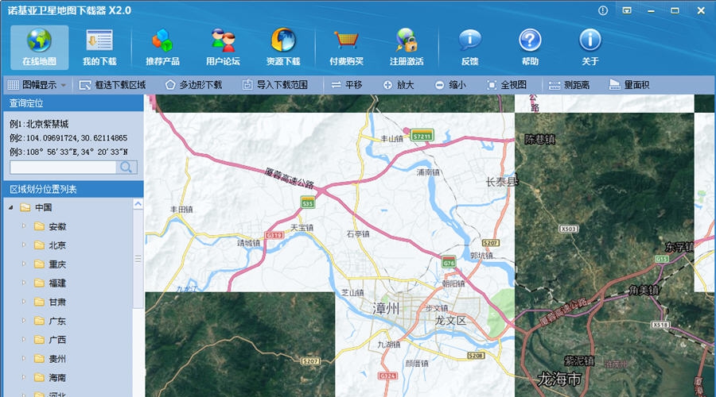Screen dimensions: 716x397
Task: Click the 放大 zoom in tool
Action: pyautogui.click(x=399, y=85)
